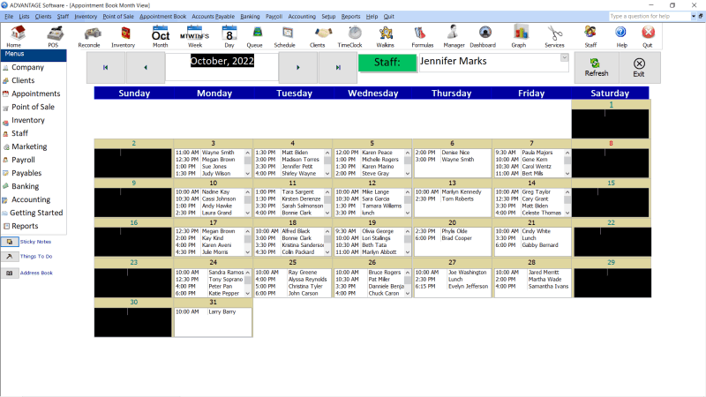This screenshot has width=706, height=397.
Task: Click the Reconcile toolbar icon
Action: pyautogui.click(x=89, y=35)
